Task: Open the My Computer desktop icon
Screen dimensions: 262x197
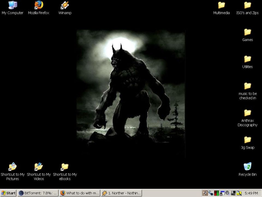Action: [13, 8]
